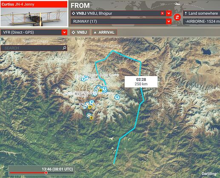
Task: Select the VNBJ waypoint tab
Action: tap(80, 32)
